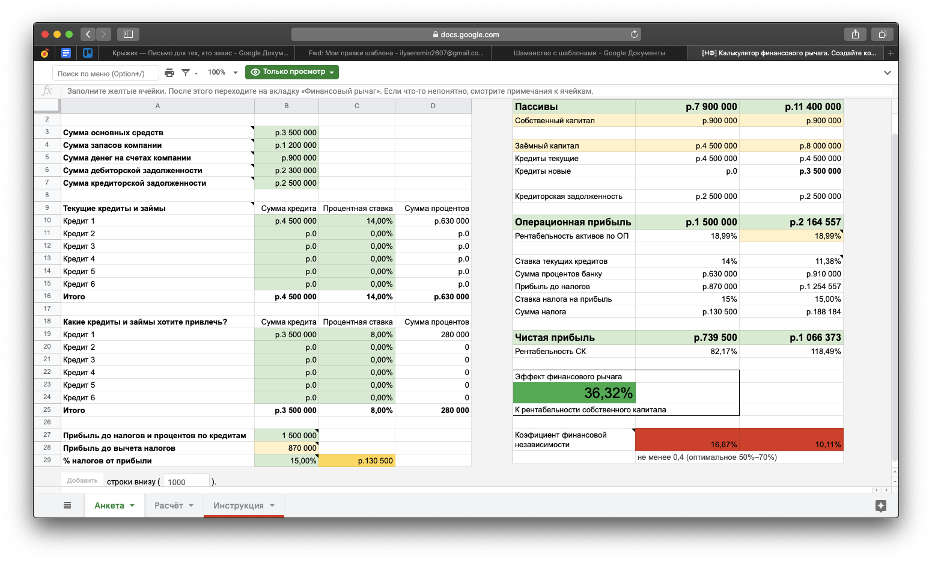Click the docs.google.com address bar
Viewport: 932px width, 562px height.
[466, 34]
